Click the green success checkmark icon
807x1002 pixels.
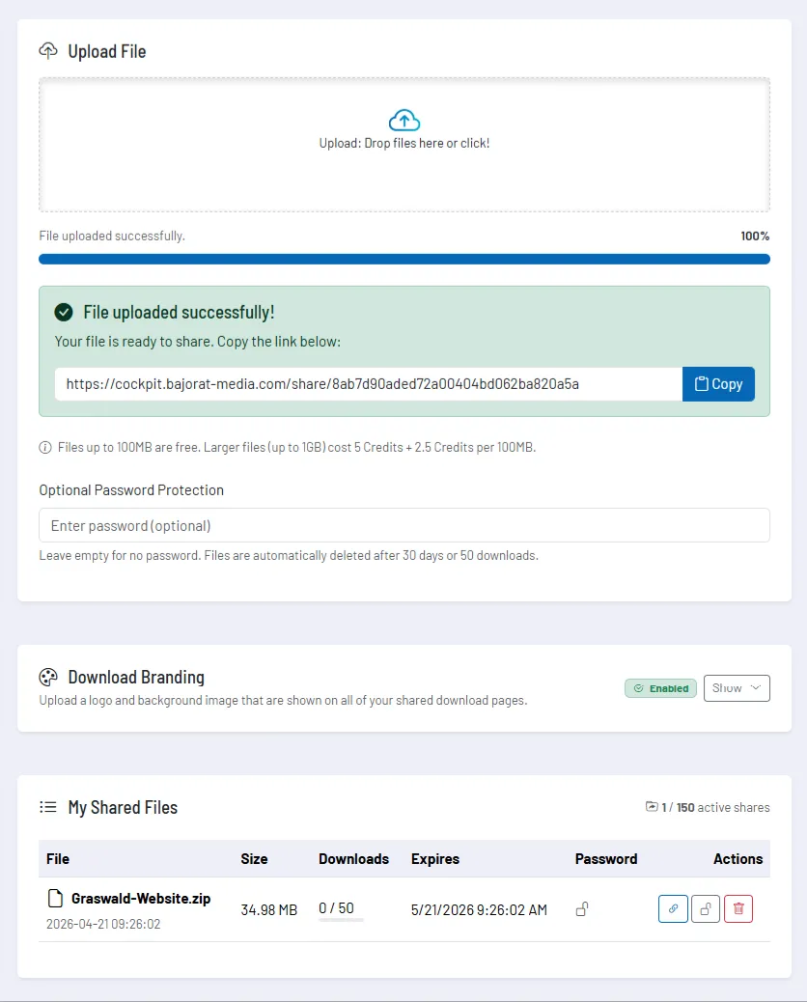64,313
